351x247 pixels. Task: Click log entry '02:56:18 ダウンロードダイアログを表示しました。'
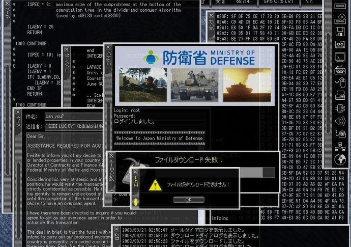(x=191, y=236)
